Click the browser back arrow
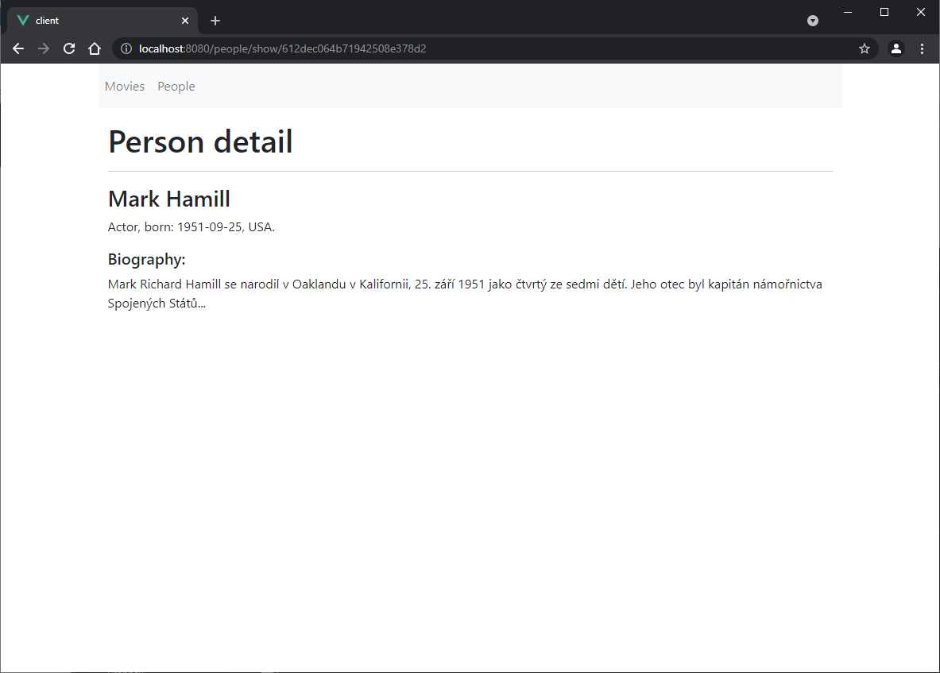The height and width of the screenshot is (673, 940). click(18, 48)
